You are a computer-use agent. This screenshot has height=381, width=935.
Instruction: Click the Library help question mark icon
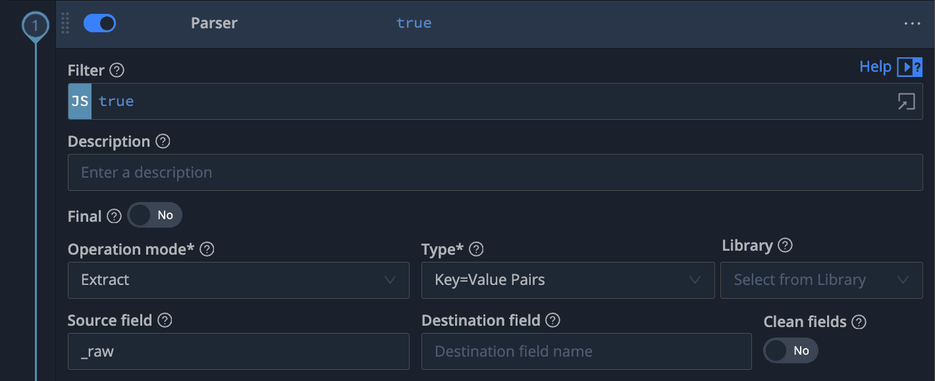785,245
